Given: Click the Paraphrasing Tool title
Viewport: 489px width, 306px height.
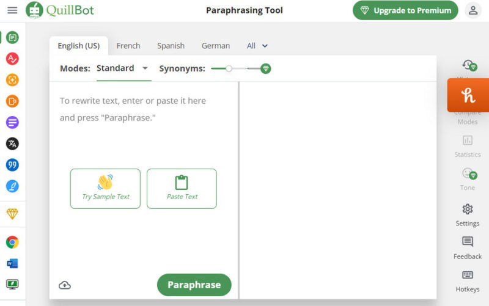Looking at the screenshot, I should (x=244, y=10).
